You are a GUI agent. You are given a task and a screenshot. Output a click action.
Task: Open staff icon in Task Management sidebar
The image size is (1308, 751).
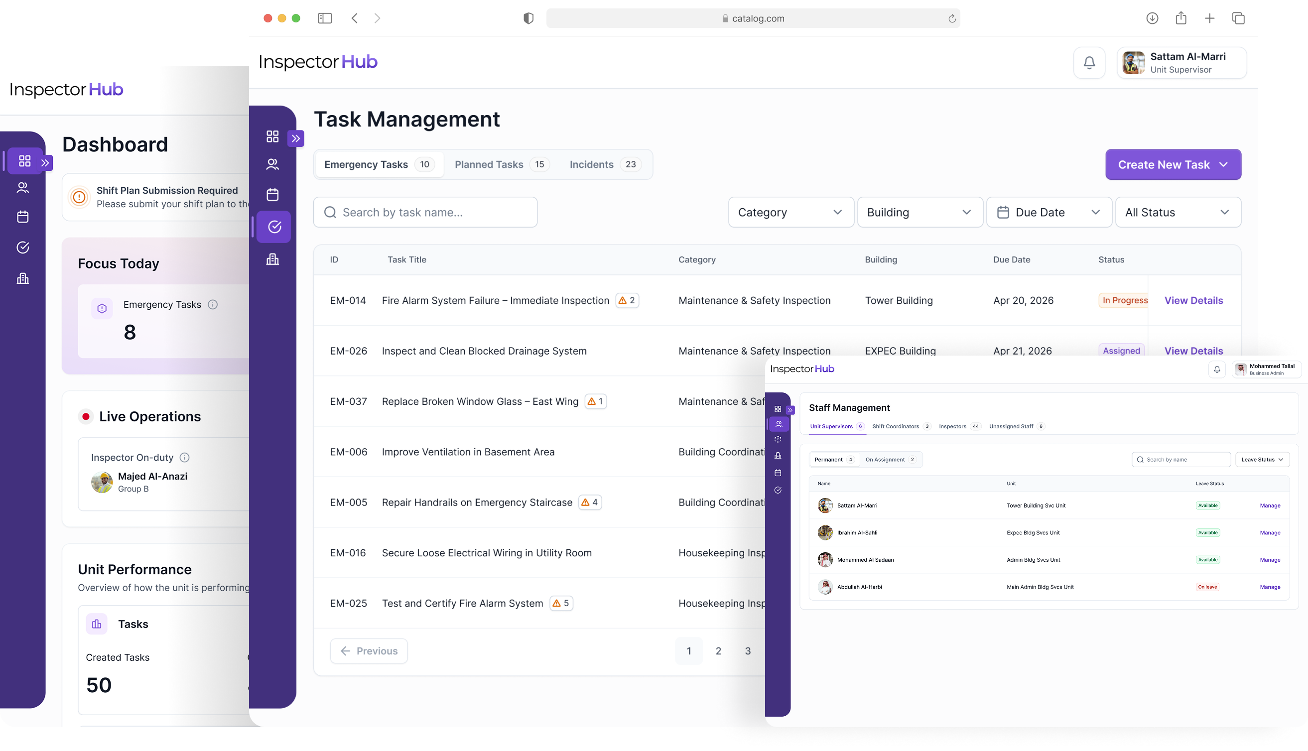272,164
